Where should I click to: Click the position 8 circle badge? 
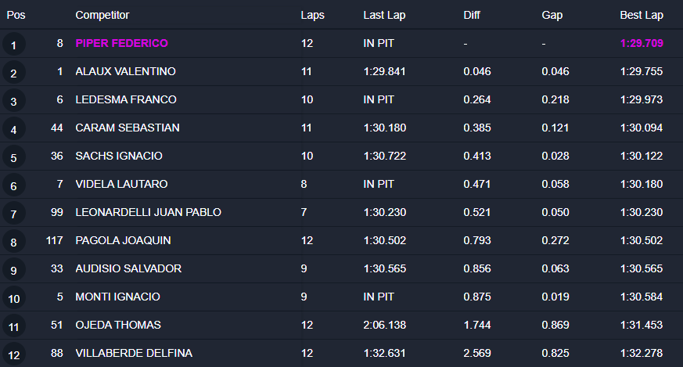click(14, 242)
